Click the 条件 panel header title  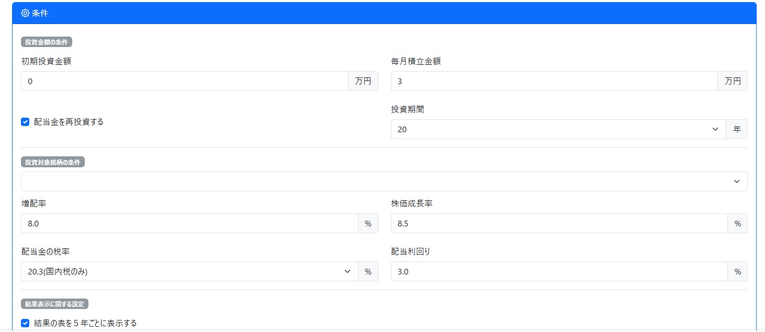click(x=40, y=13)
